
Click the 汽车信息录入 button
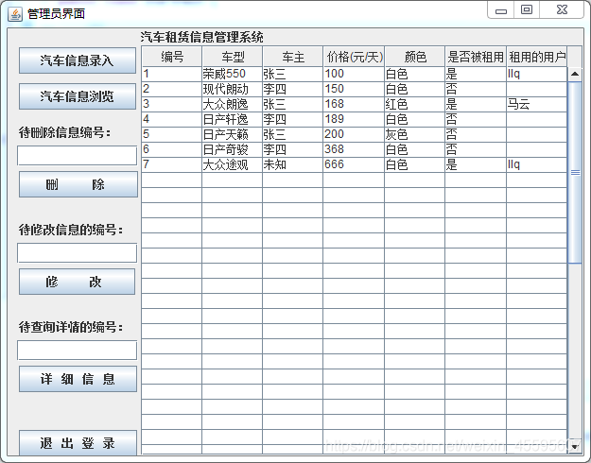point(78,60)
